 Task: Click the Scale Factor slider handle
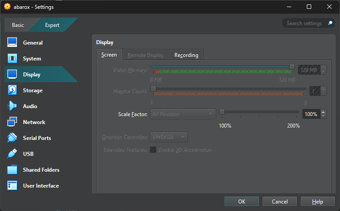point(222,112)
